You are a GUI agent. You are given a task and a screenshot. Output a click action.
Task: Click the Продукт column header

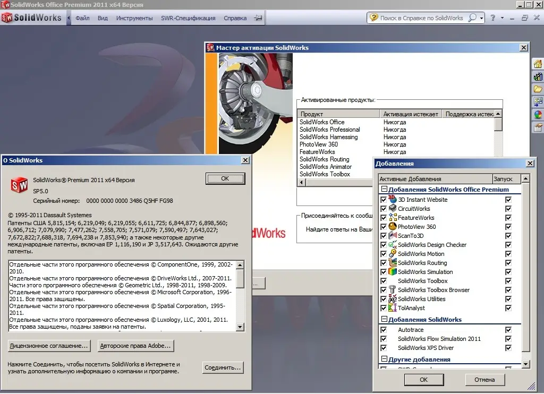pyautogui.click(x=338, y=114)
